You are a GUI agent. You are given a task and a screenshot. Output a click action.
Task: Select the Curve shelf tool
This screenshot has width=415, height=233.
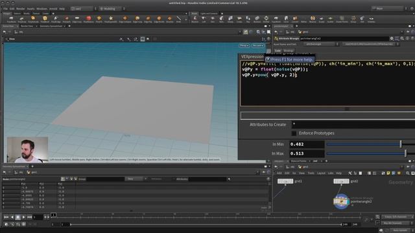coord(286,19)
